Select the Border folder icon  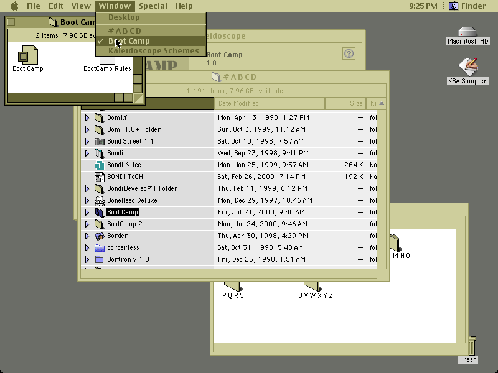[100, 236]
